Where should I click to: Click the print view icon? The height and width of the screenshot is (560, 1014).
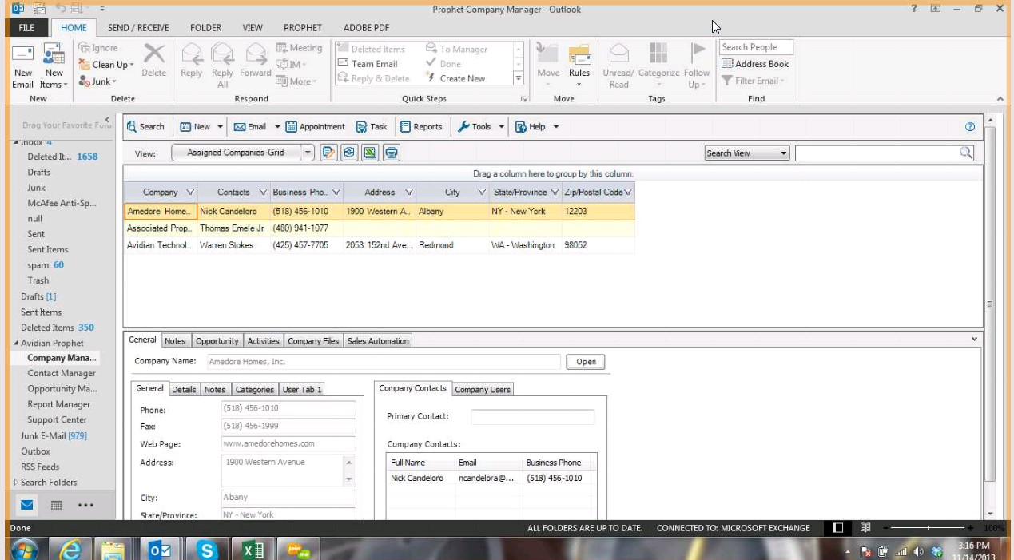click(392, 153)
